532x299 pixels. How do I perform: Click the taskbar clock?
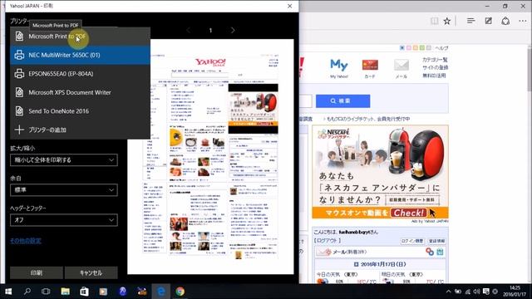click(x=515, y=292)
